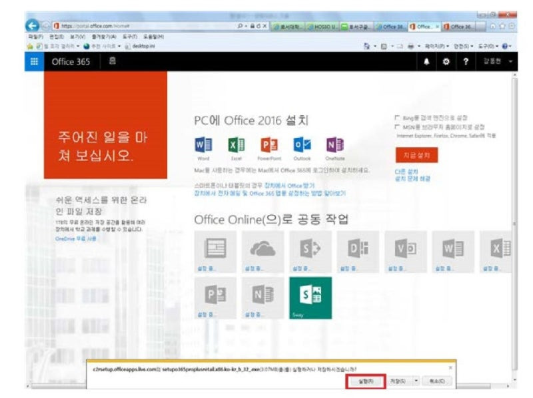Screen dimensions: 533x398
Task: Open the gray PowerPoint Online tile
Action: click(215, 298)
